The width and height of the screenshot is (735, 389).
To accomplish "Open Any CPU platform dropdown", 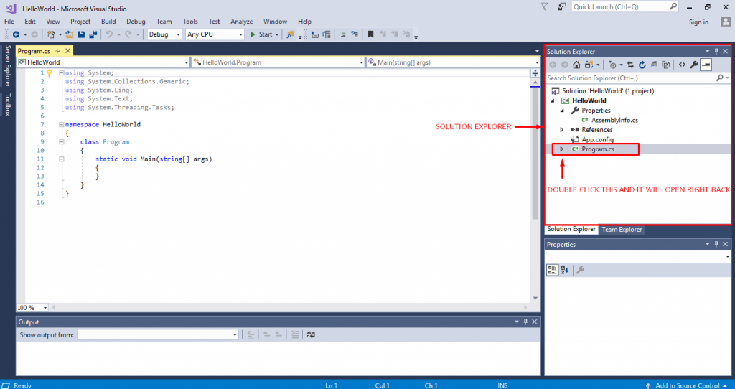I will point(215,34).
